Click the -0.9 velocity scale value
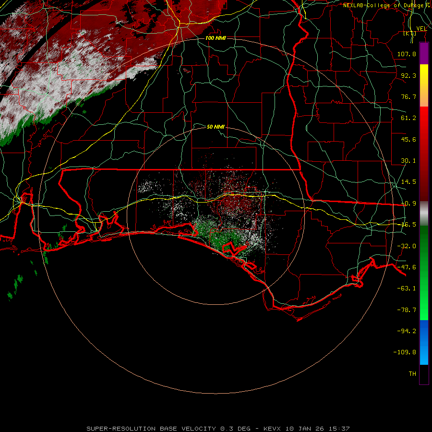Viewport: 432px width, 432px height. click(408, 204)
